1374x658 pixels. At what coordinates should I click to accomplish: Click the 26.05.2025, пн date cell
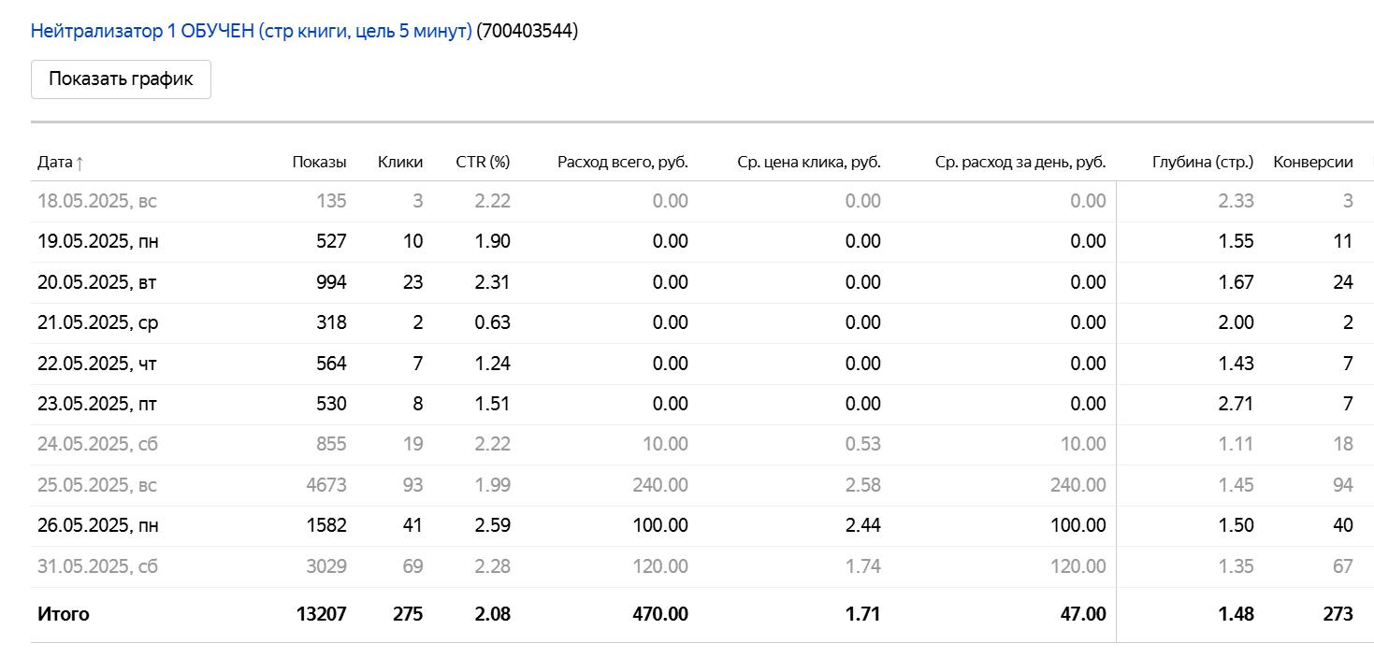(97, 525)
